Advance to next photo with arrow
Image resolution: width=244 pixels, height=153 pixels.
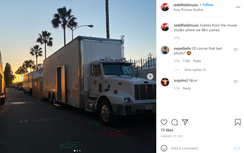(150, 76)
